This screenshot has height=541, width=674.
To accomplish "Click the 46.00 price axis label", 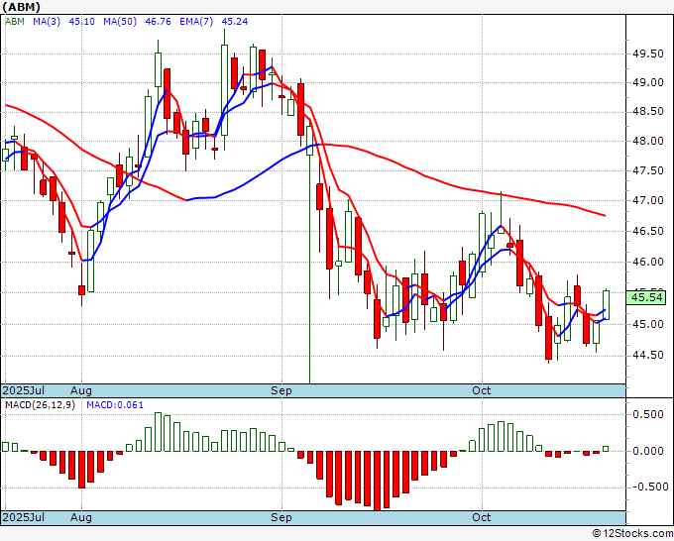I will point(648,262).
